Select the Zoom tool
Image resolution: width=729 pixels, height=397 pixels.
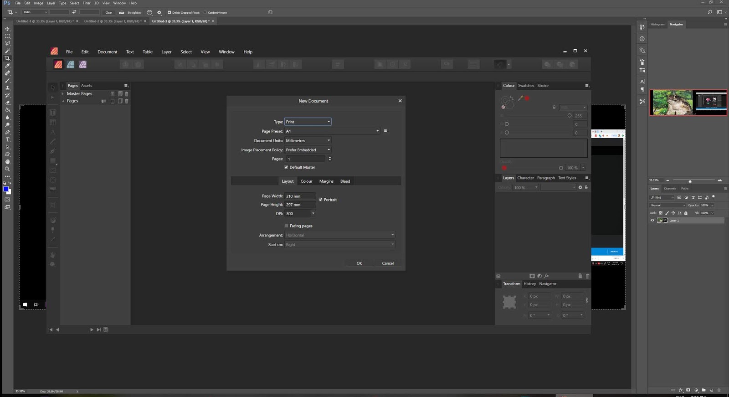point(7,169)
